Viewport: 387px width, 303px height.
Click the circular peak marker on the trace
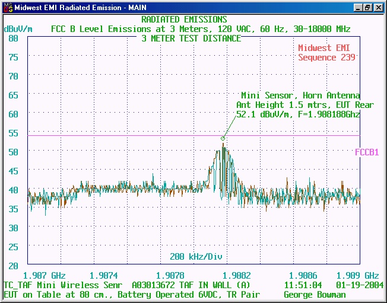point(223,139)
